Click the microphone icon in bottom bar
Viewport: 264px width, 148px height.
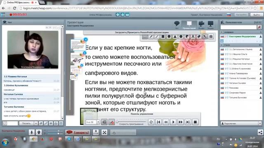coord(31,132)
